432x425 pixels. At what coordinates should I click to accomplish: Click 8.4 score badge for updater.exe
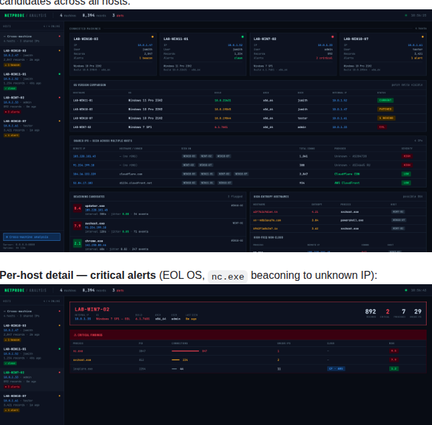pyautogui.click(x=77, y=208)
